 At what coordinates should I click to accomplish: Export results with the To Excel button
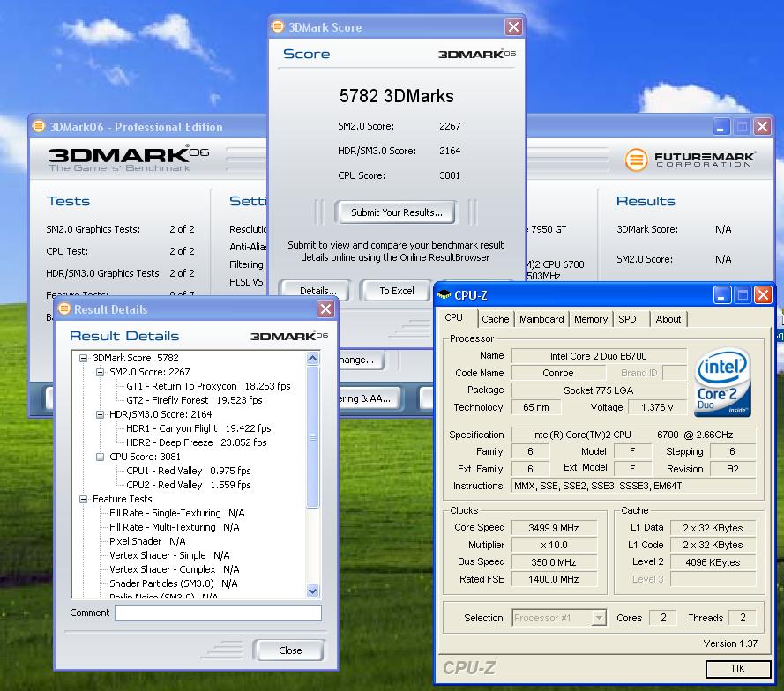coord(396,290)
